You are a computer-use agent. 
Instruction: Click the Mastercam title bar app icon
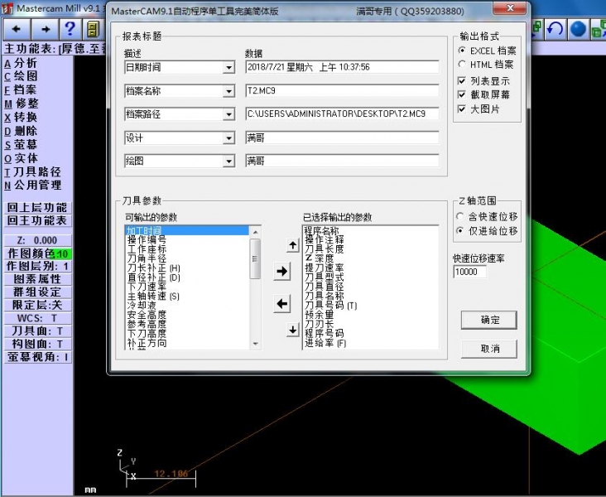pyautogui.click(x=7, y=8)
